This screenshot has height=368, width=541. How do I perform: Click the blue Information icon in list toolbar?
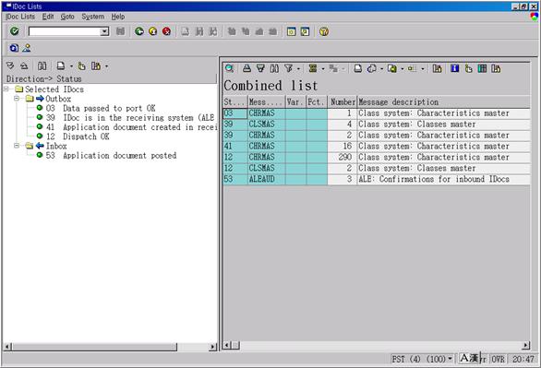pos(455,68)
